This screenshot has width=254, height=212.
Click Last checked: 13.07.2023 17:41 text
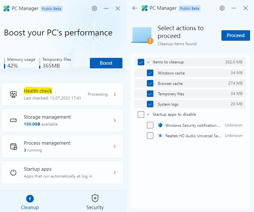click(x=52, y=98)
